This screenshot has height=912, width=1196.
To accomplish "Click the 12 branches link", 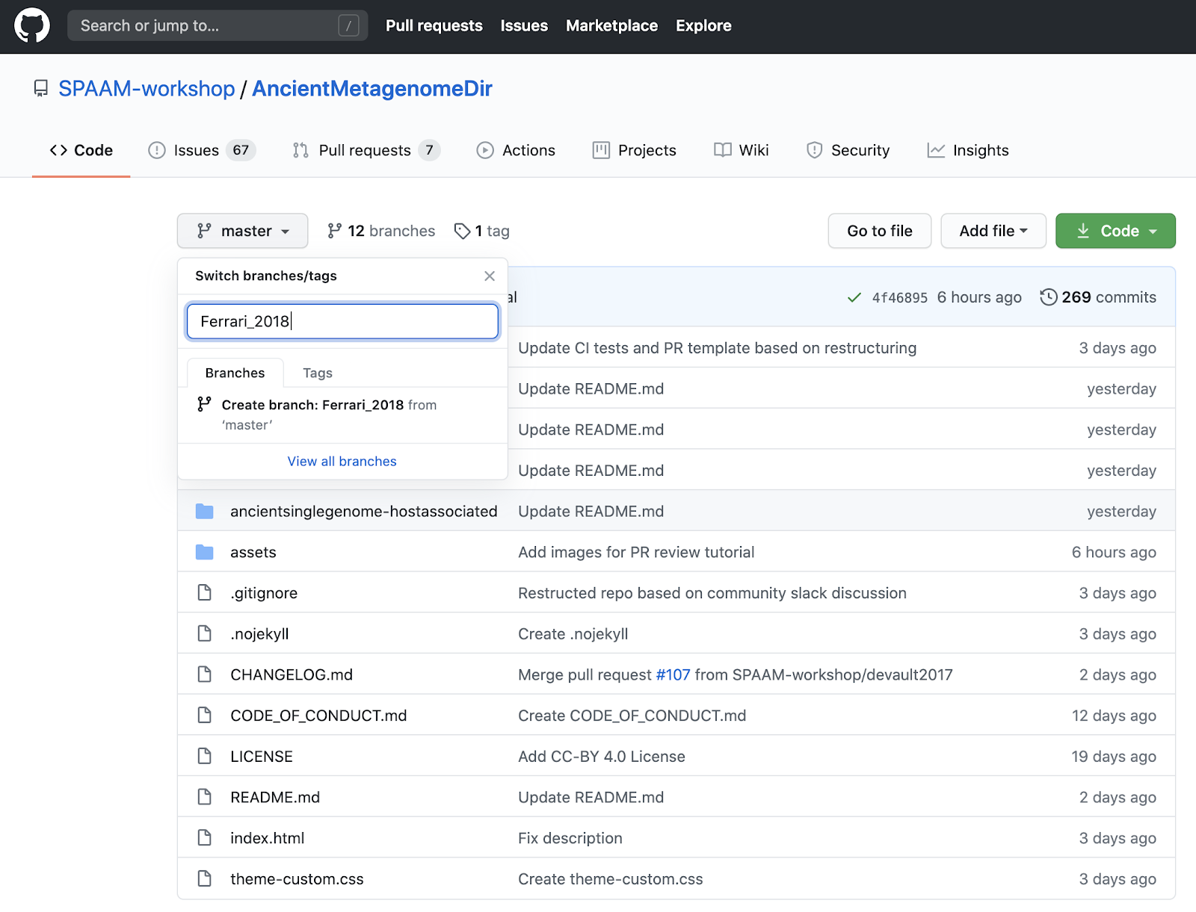I will click(381, 232).
